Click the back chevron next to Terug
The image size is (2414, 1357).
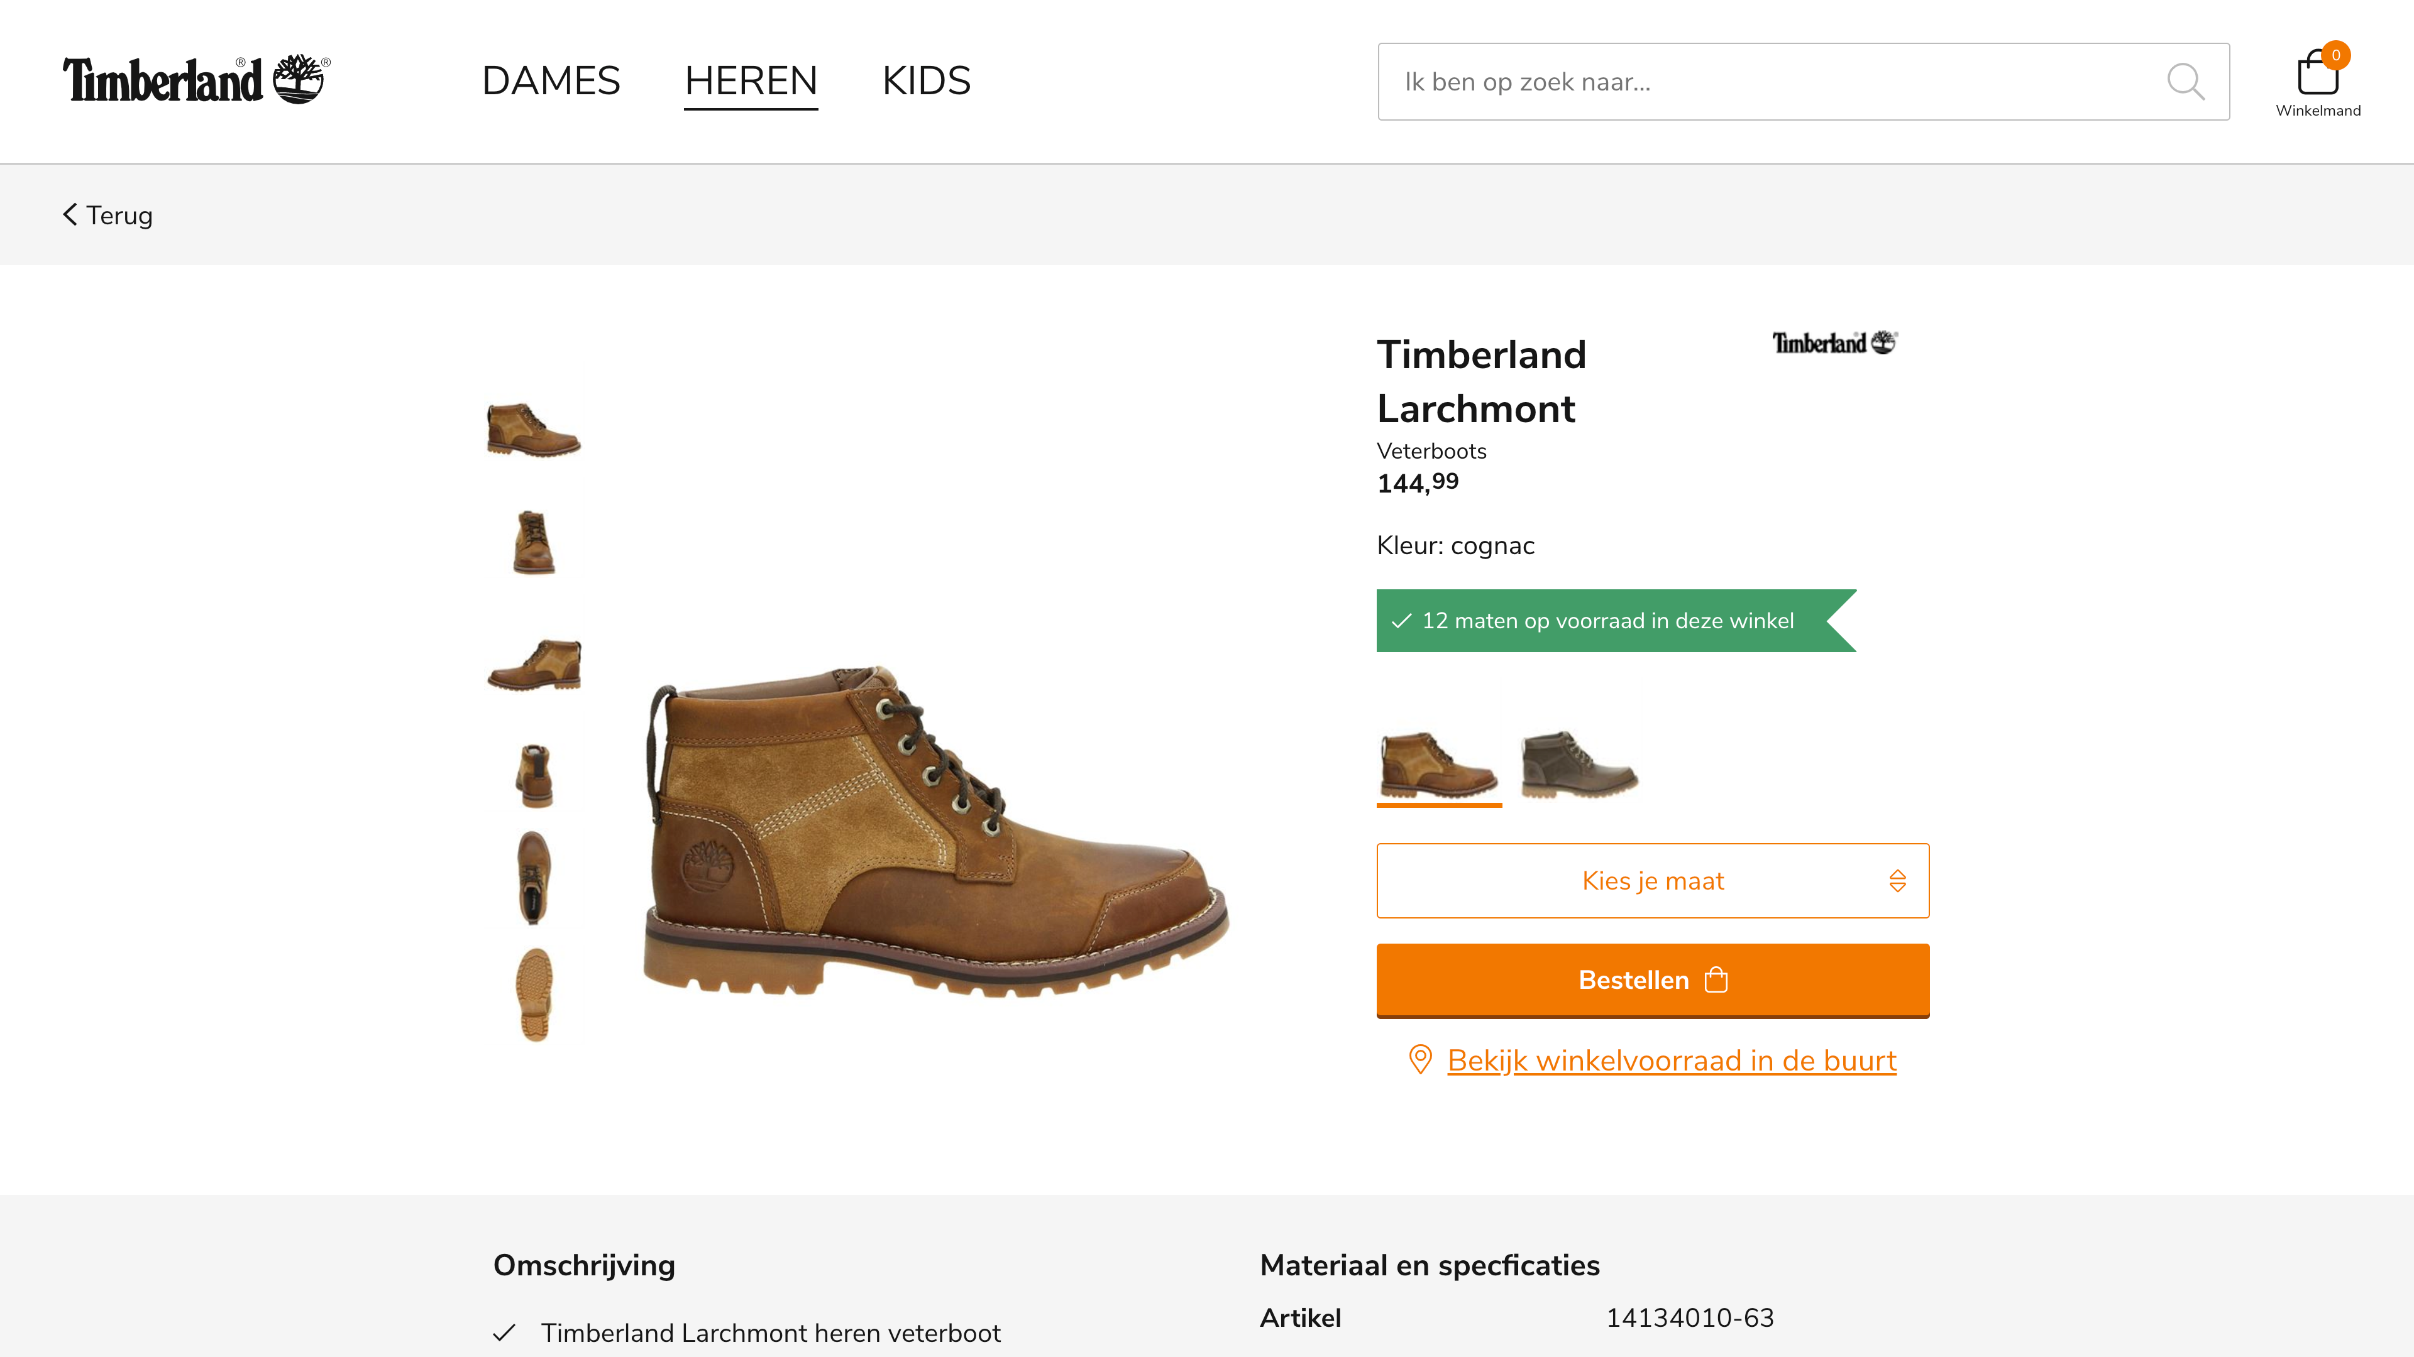70,214
